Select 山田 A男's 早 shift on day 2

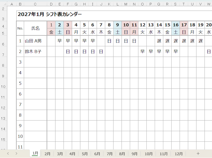tap(60, 41)
